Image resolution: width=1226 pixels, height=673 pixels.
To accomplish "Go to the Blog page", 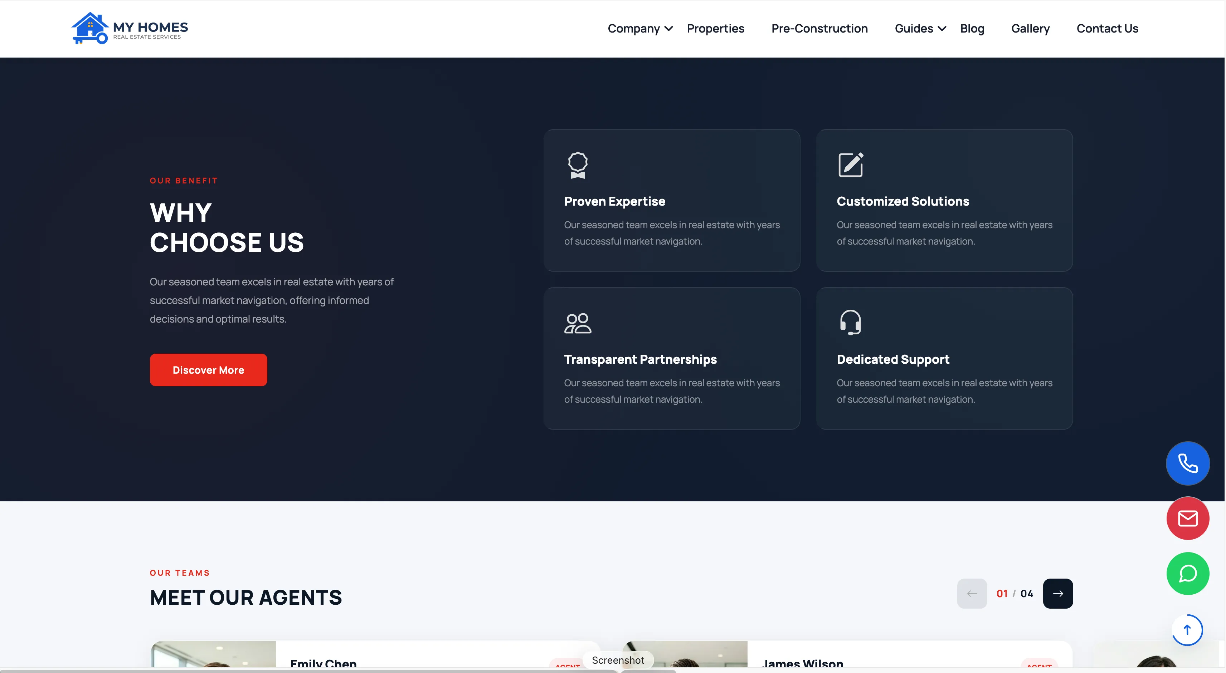I will click(972, 29).
